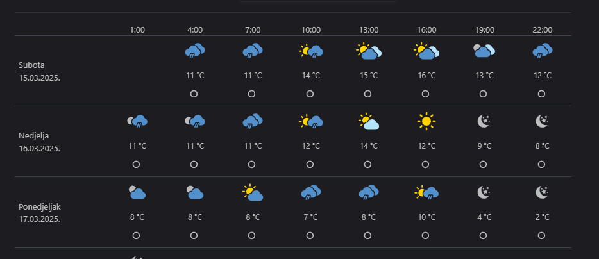599x259 pixels.
Task: Click Monday 10:00 rain cloud icon
Action: point(310,192)
